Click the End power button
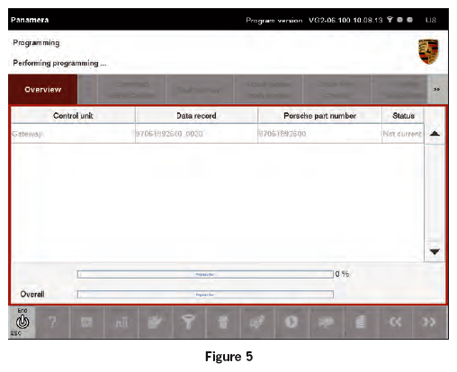Viewport: 457px width, 372px height. tap(22, 322)
